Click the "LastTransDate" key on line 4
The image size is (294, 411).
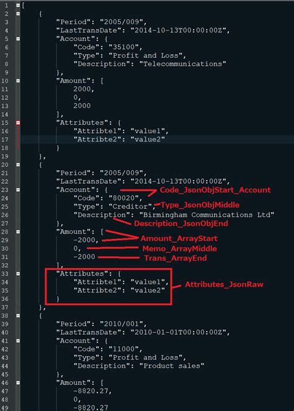pyautogui.click(x=89, y=30)
